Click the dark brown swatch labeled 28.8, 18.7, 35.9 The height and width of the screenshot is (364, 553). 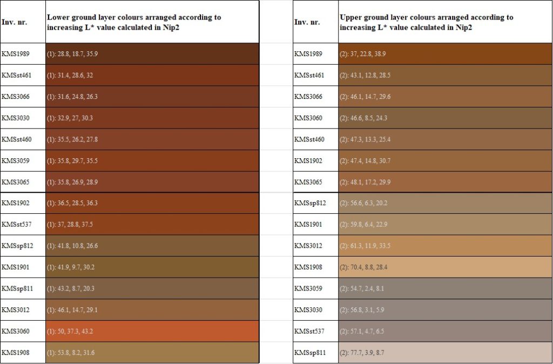click(x=152, y=54)
